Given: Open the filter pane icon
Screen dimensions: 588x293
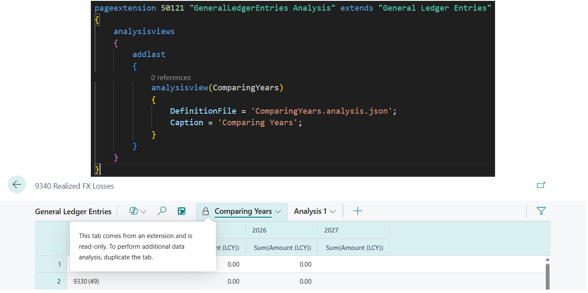Looking at the screenshot, I should pyautogui.click(x=541, y=211).
